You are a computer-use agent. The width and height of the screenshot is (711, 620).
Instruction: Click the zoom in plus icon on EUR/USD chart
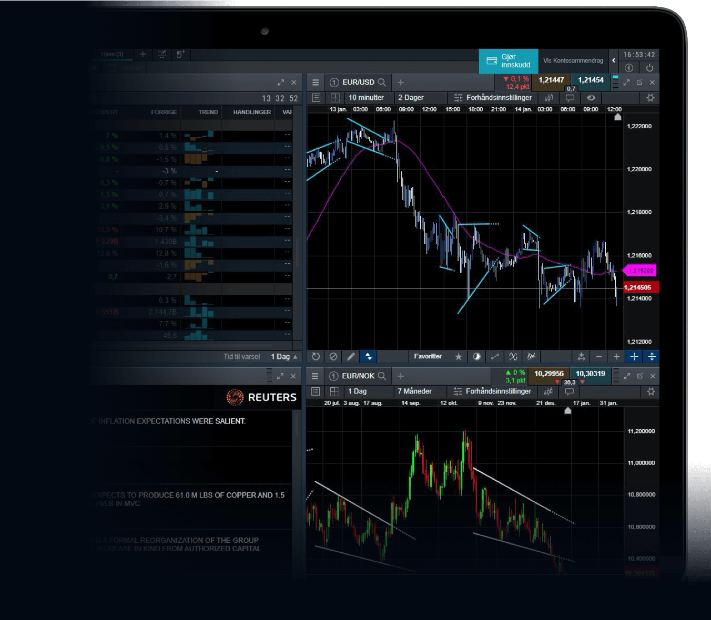(616, 356)
